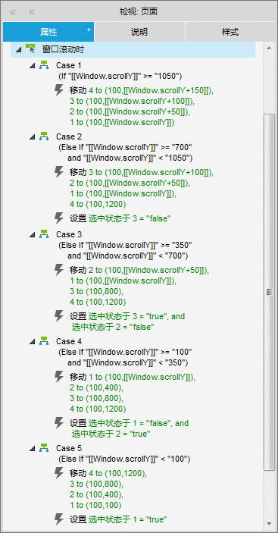
Task: Click the 窗口滚动时 event cursor icon
Action: tap(30, 49)
